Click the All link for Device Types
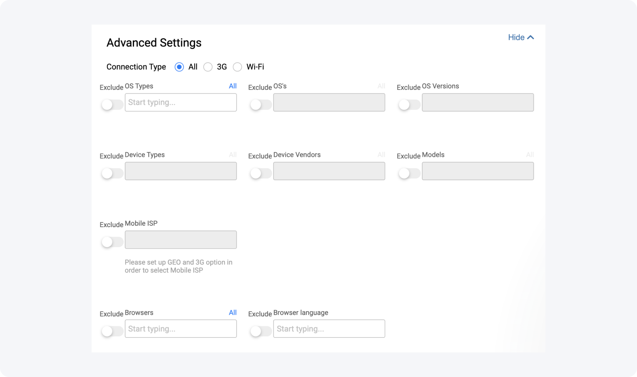This screenshot has height=377, width=637. point(232,154)
